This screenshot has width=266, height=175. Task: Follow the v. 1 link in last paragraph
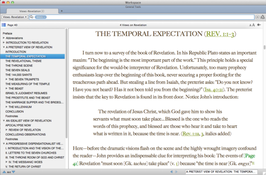(x=177, y=163)
